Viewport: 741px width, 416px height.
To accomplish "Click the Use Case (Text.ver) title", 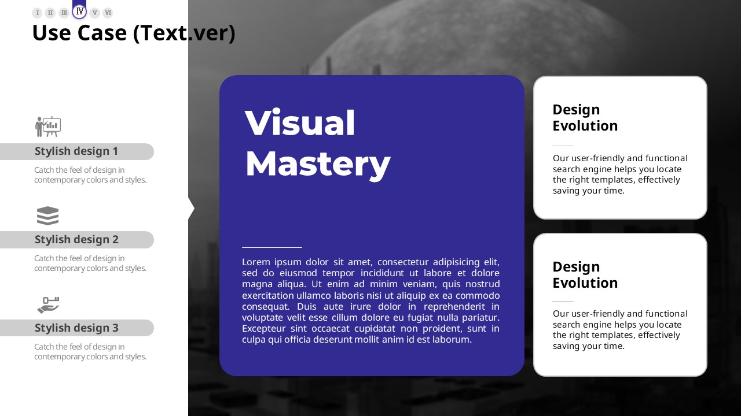I will pos(134,34).
